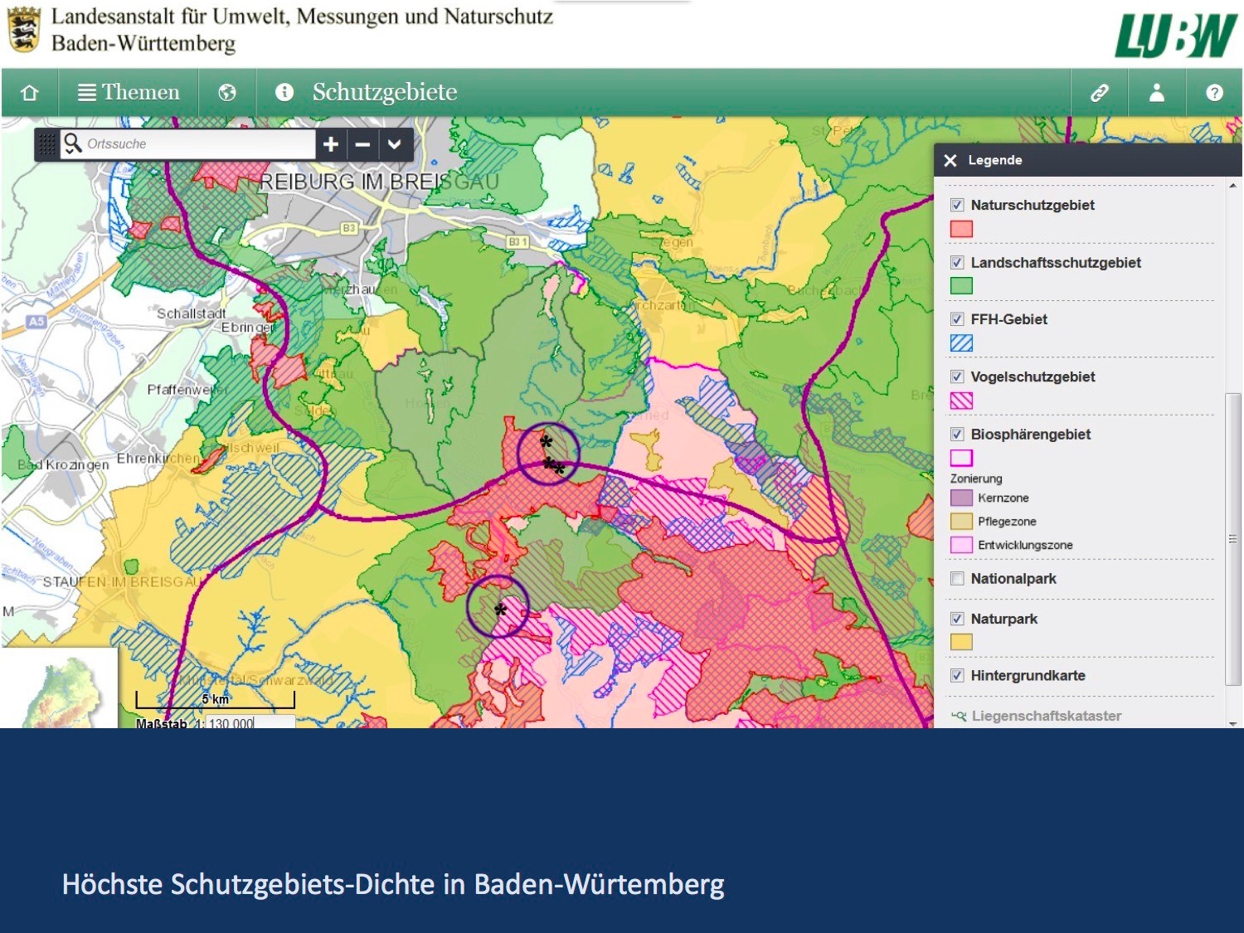Click the link/share chain icon
Viewport: 1244px width, 933px height.
pyautogui.click(x=1100, y=93)
